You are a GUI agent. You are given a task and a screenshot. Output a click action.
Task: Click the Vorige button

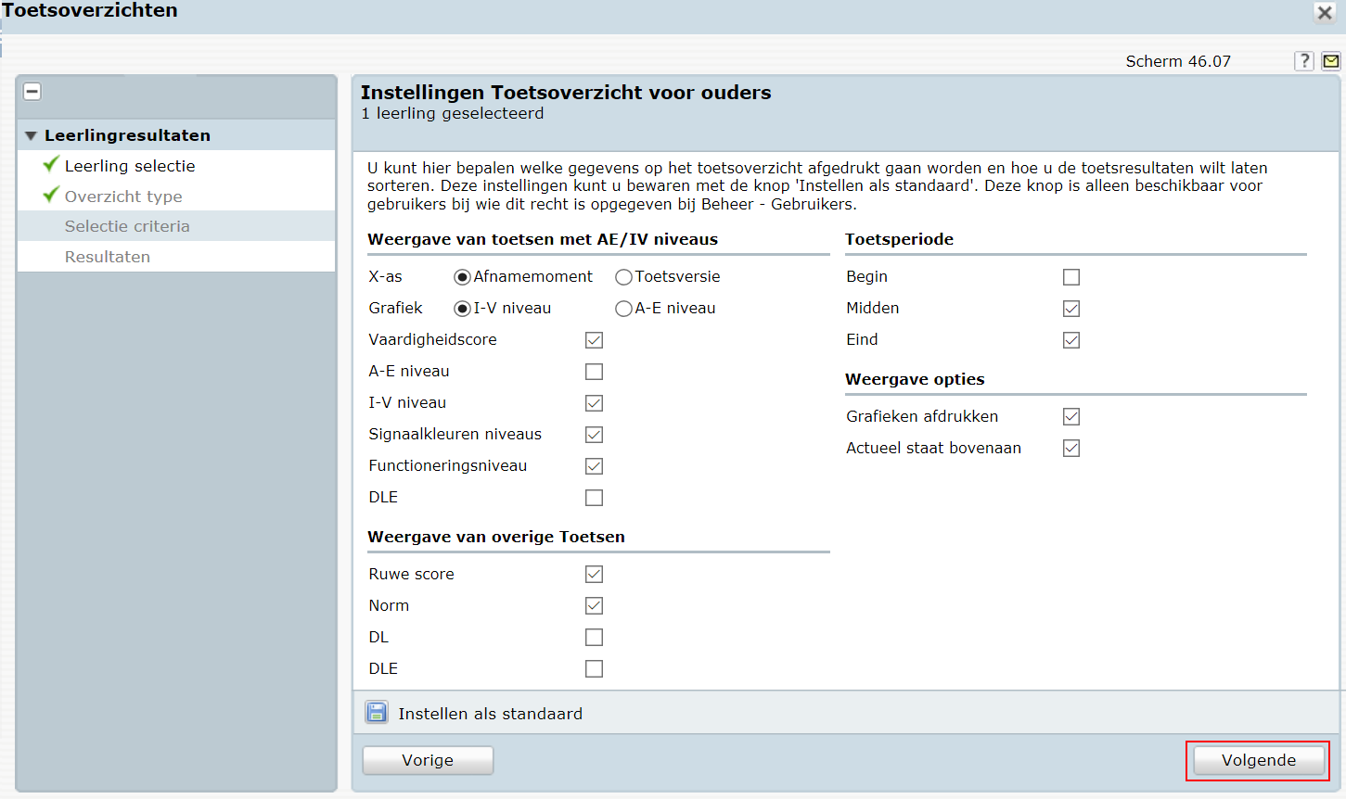428,760
